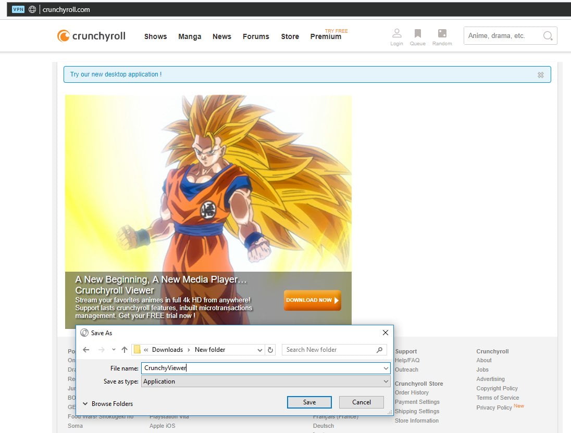Open the Forums menu
Viewport: 571px width, 433px height.
[256, 36]
